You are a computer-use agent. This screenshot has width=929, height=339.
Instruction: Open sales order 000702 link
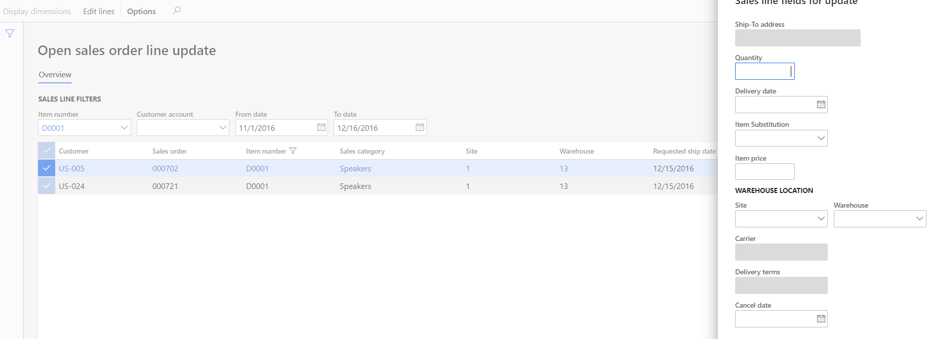tap(165, 169)
